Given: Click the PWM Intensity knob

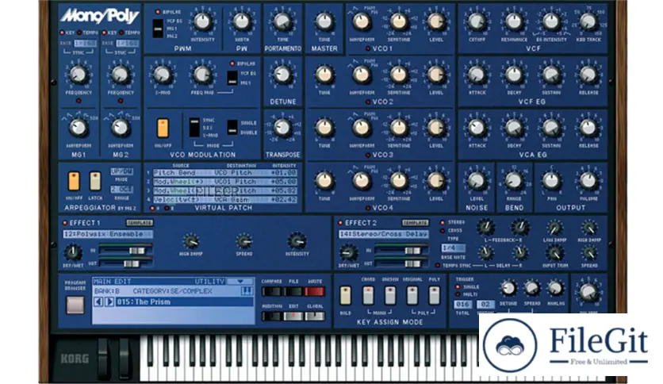Looking at the screenshot, I should pos(202,21).
